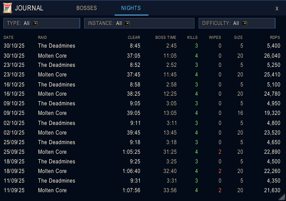Sort by the RDPS column header
The height and width of the screenshot is (201, 286).
pos(275,38)
